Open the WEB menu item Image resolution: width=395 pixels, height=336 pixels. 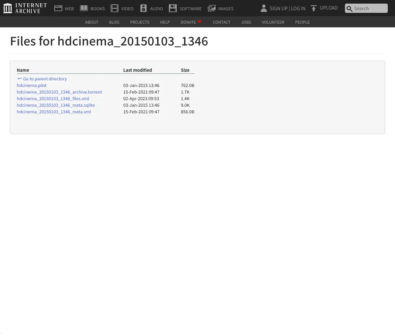pos(69,9)
